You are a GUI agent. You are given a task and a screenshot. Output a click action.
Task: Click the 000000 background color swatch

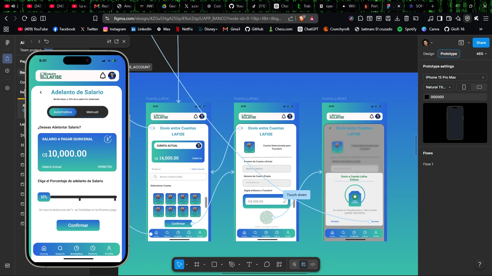[427, 97]
